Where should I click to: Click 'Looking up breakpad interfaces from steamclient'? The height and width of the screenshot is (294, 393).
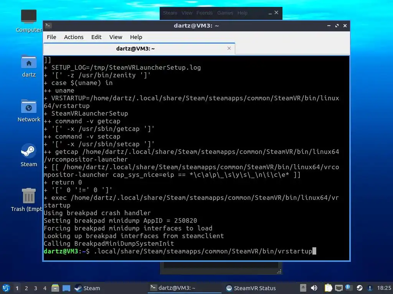134,236
